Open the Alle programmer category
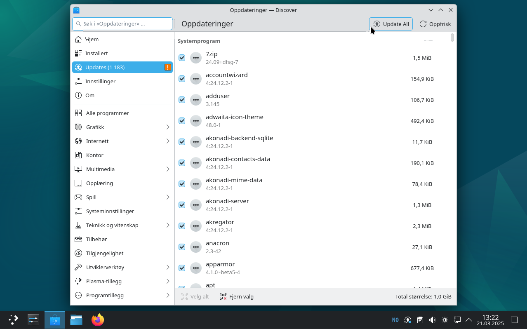The width and height of the screenshot is (527, 329). [x=107, y=113]
